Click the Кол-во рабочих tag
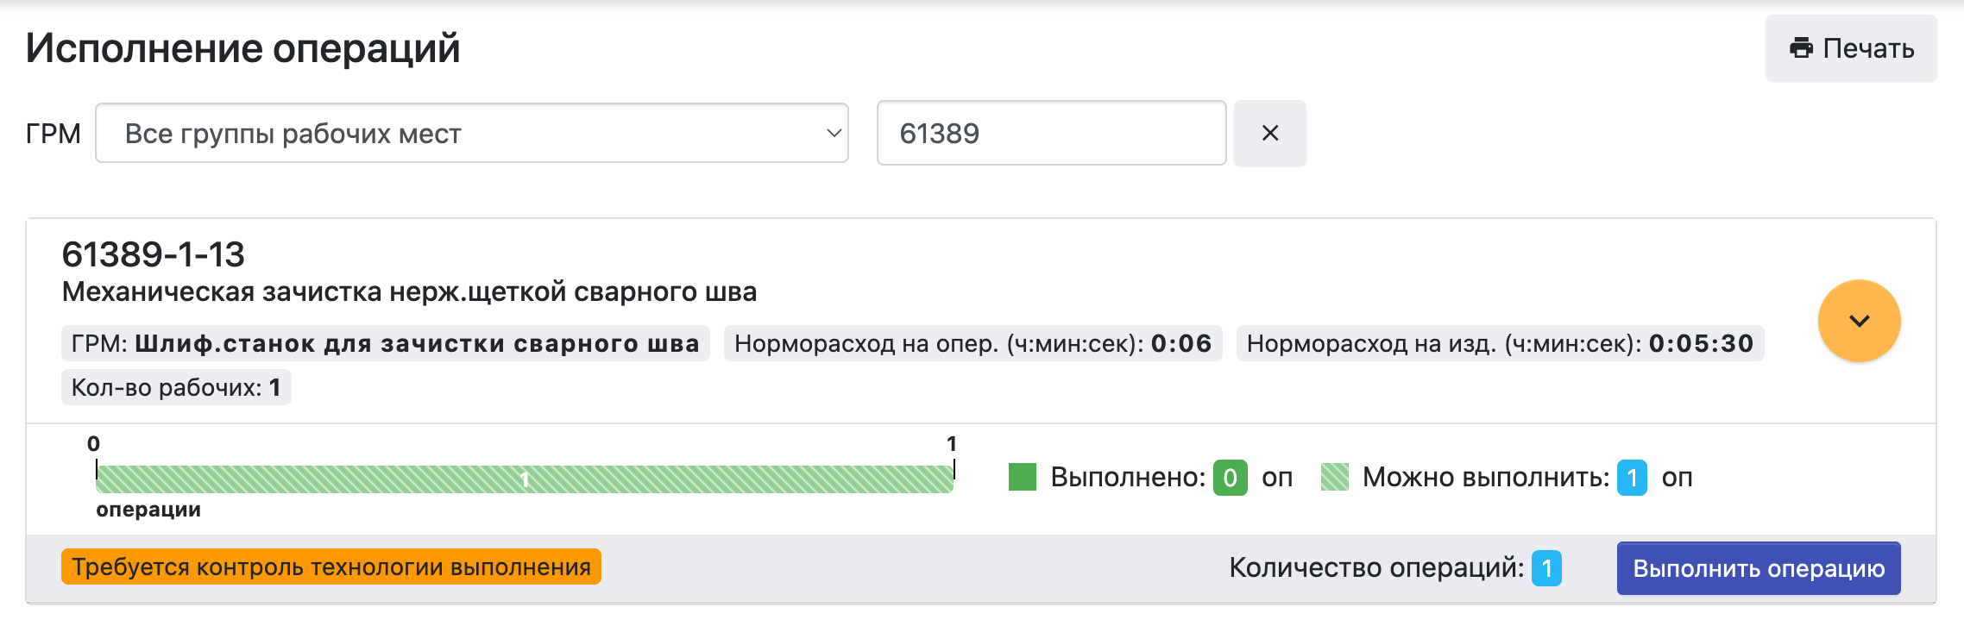 coord(177,387)
